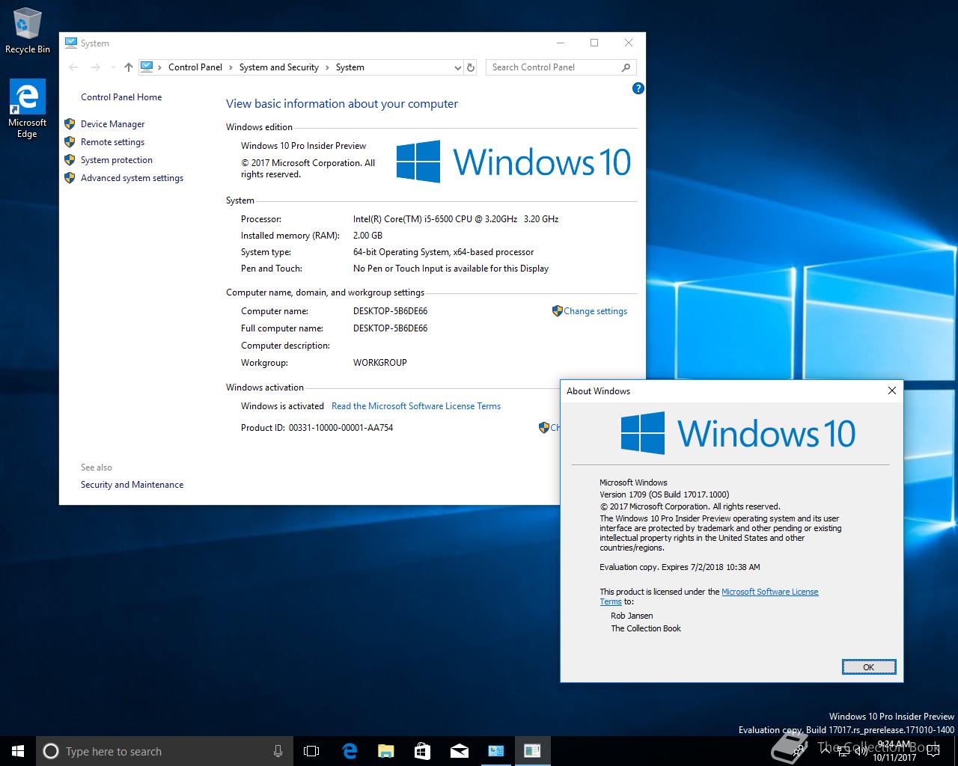Click the Help question mark icon
The image size is (958, 766).
point(638,88)
